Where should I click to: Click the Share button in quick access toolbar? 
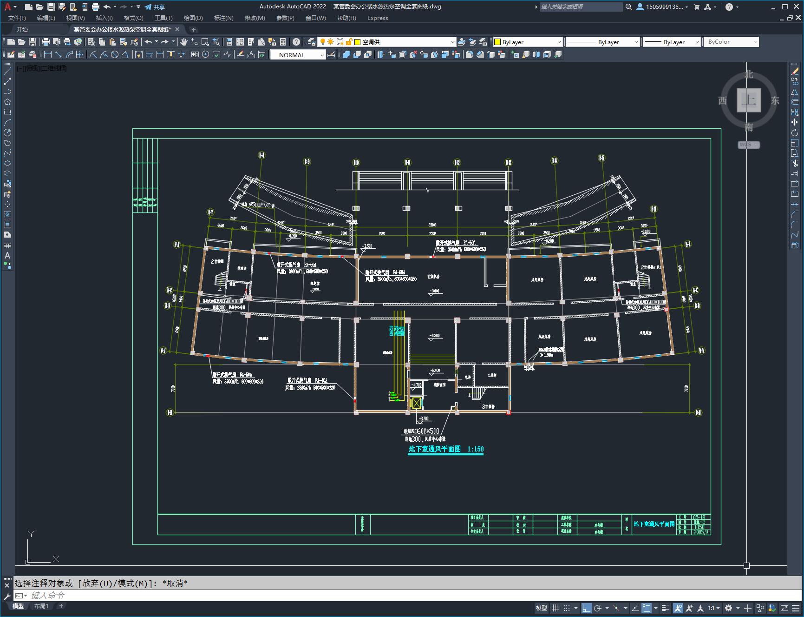pyautogui.click(x=155, y=7)
